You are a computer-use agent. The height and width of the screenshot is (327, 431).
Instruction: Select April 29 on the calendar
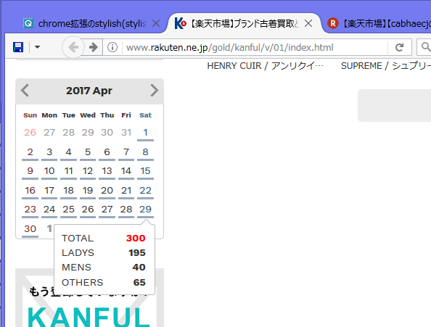(x=145, y=210)
